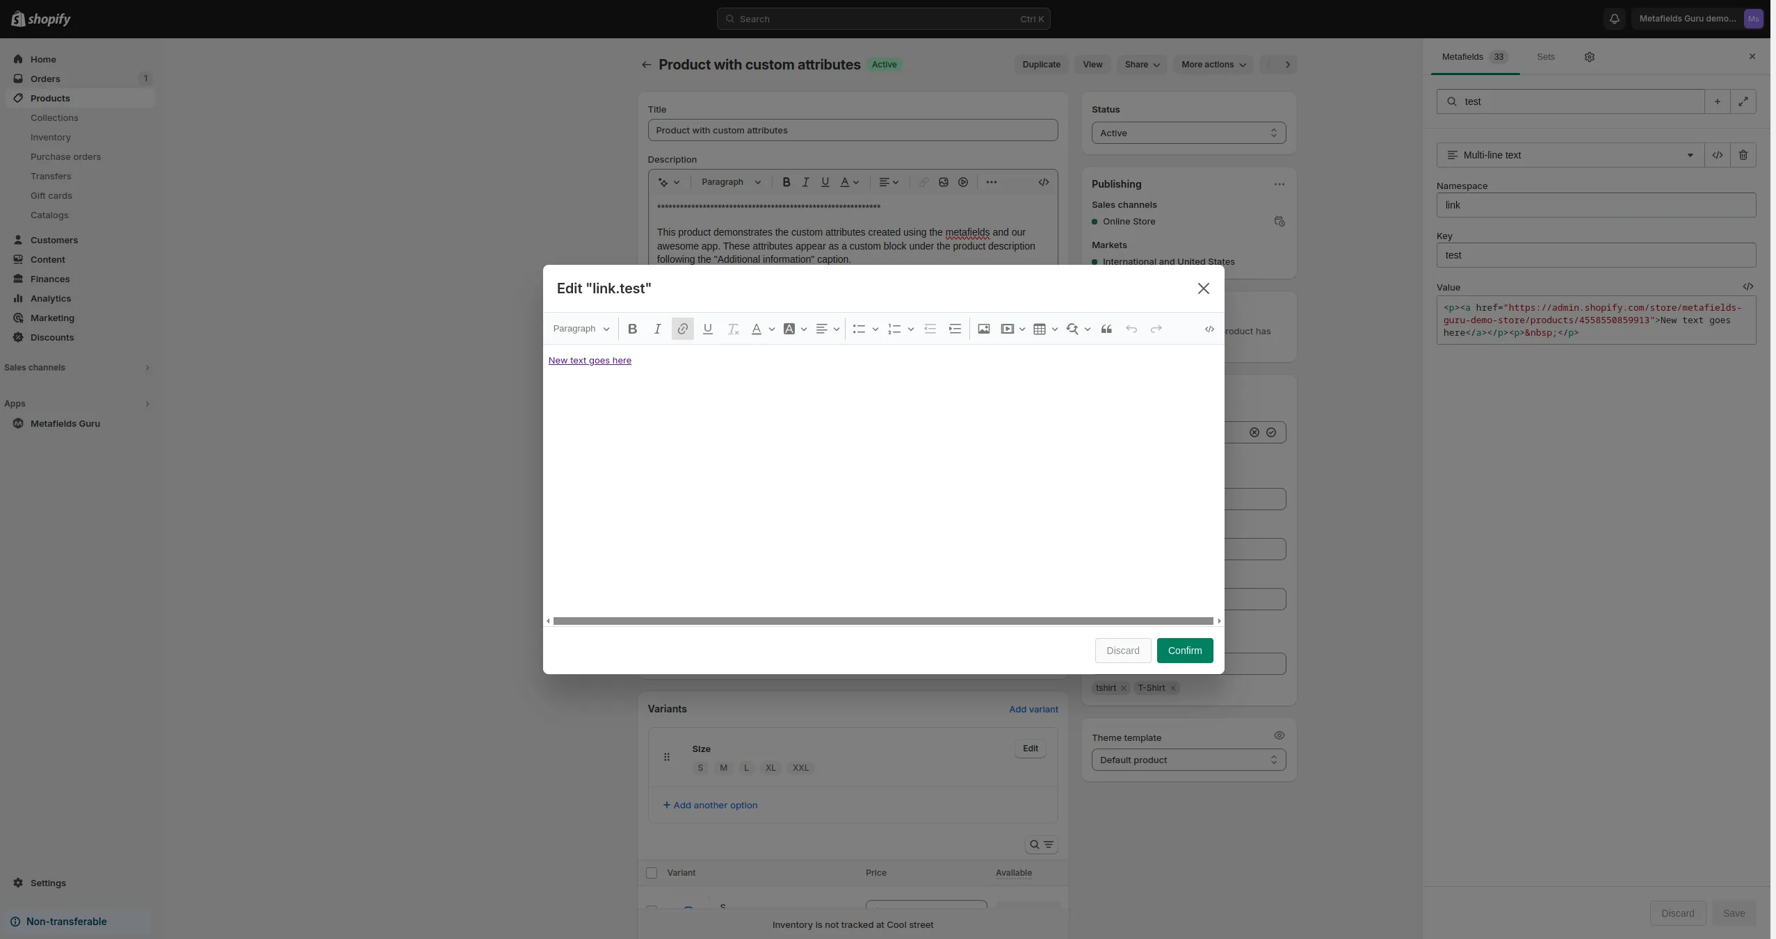
Task: Delete the metafield with trash icon
Action: (1743, 155)
